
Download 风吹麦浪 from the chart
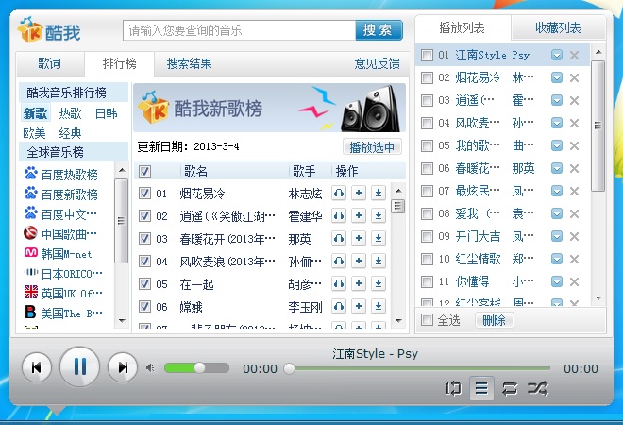tap(379, 262)
